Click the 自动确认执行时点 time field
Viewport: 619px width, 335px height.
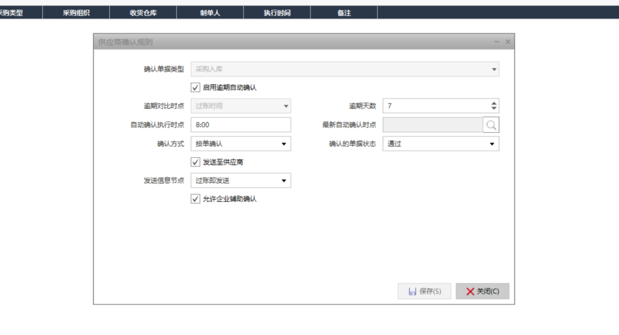pyautogui.click(x=241, y=125)
